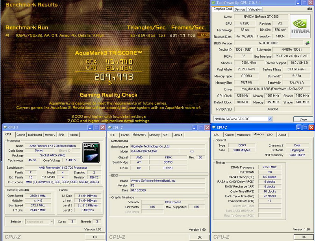
Task: Click the Command Rate value 1T
Action: click(269, 201)
